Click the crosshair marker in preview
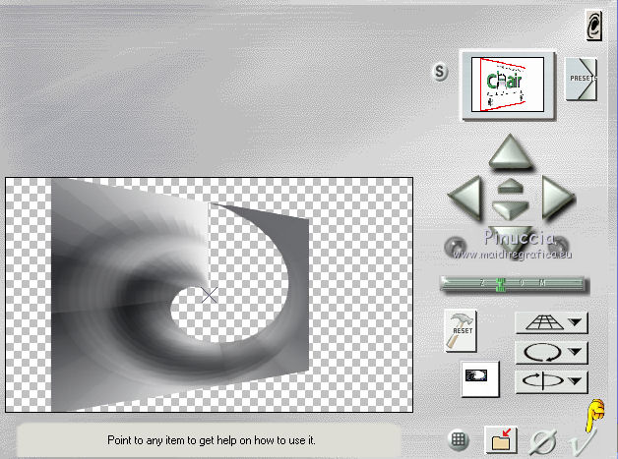618x459 pixels. (x=210, y=295)
